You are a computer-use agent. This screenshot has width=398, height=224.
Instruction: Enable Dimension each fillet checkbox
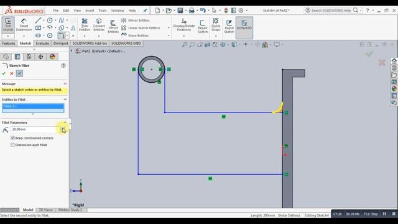click(12, 145)
